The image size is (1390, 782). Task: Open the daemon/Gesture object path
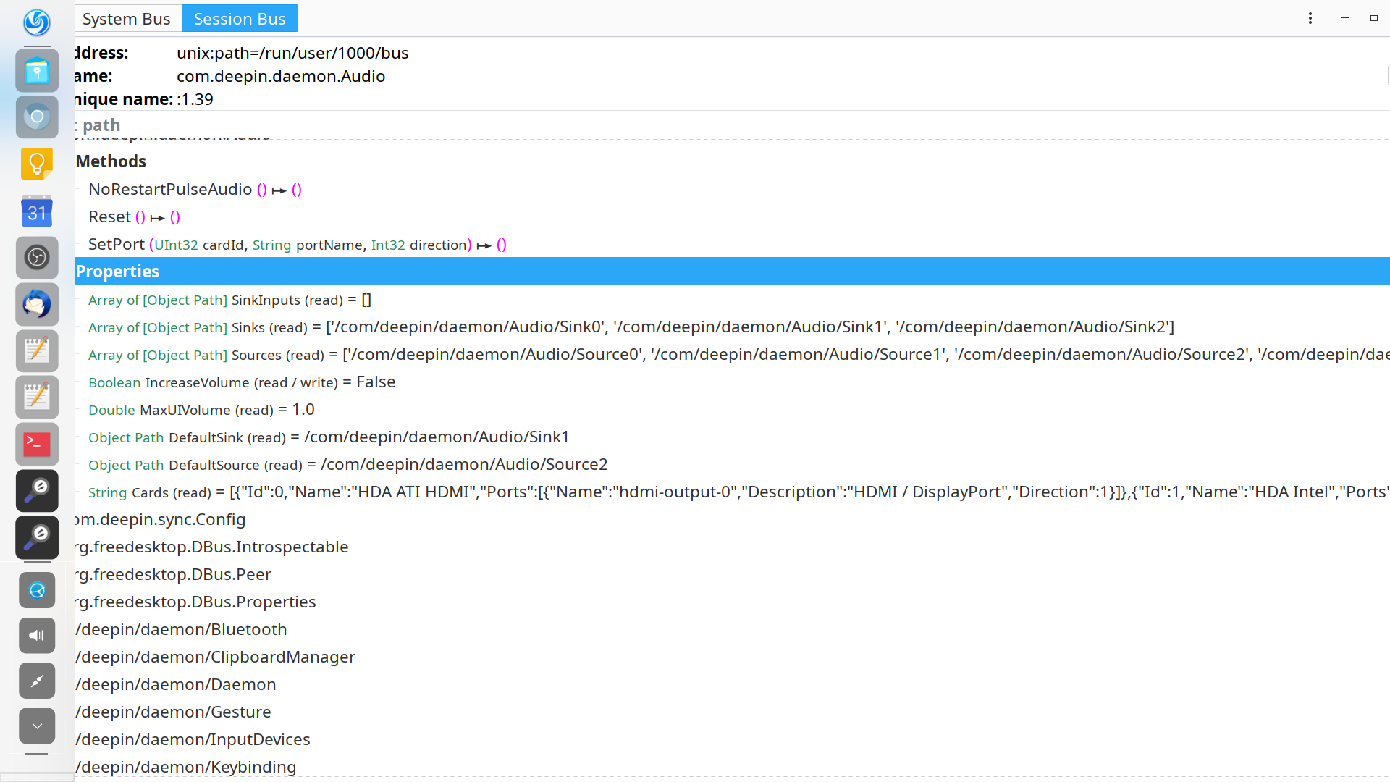tap(173, 712)
